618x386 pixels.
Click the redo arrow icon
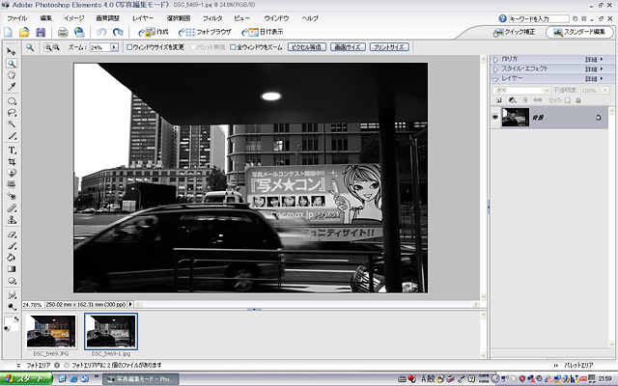(x=118, y=32)
